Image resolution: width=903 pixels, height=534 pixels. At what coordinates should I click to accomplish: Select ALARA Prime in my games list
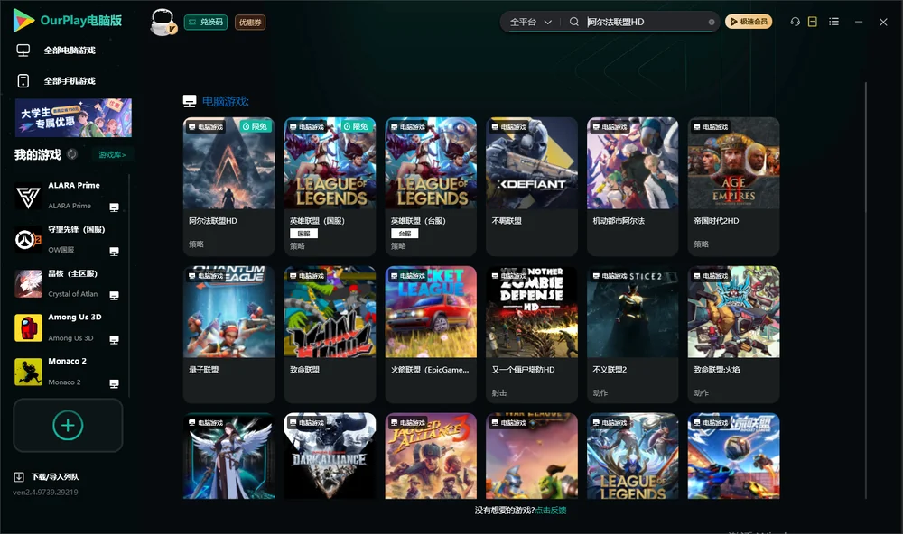click(x=68, y=197)
